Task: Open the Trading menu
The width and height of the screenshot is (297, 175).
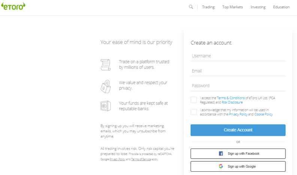Action: coord(208,7)
